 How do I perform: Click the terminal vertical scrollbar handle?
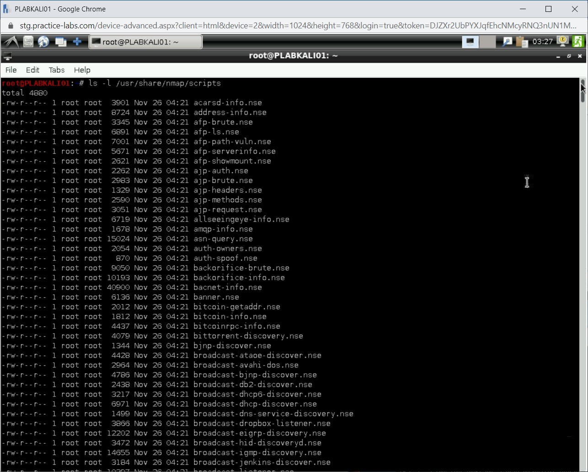point(583,91)
